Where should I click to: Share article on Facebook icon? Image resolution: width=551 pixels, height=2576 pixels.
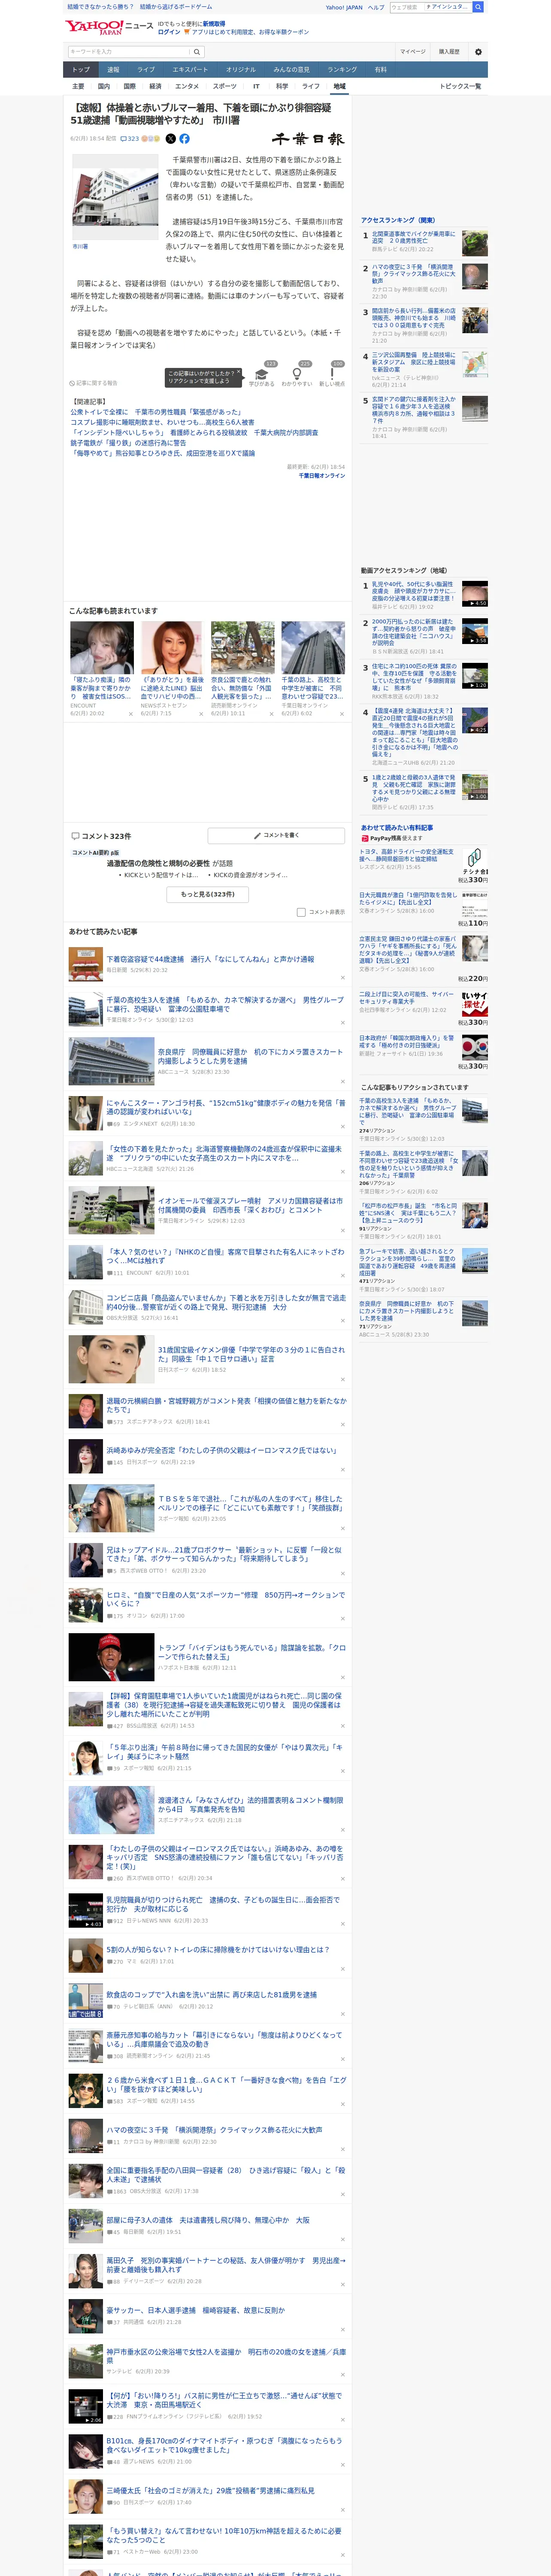pos(184,139)
